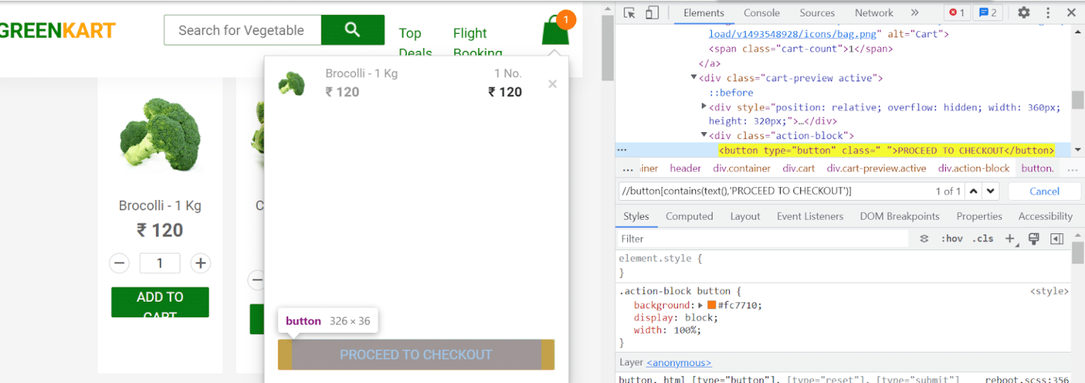Show more DevTools tabs via the chevron
Image resolution: width=1085 pixels, height=383 pixels.
(x=915, y=13)
